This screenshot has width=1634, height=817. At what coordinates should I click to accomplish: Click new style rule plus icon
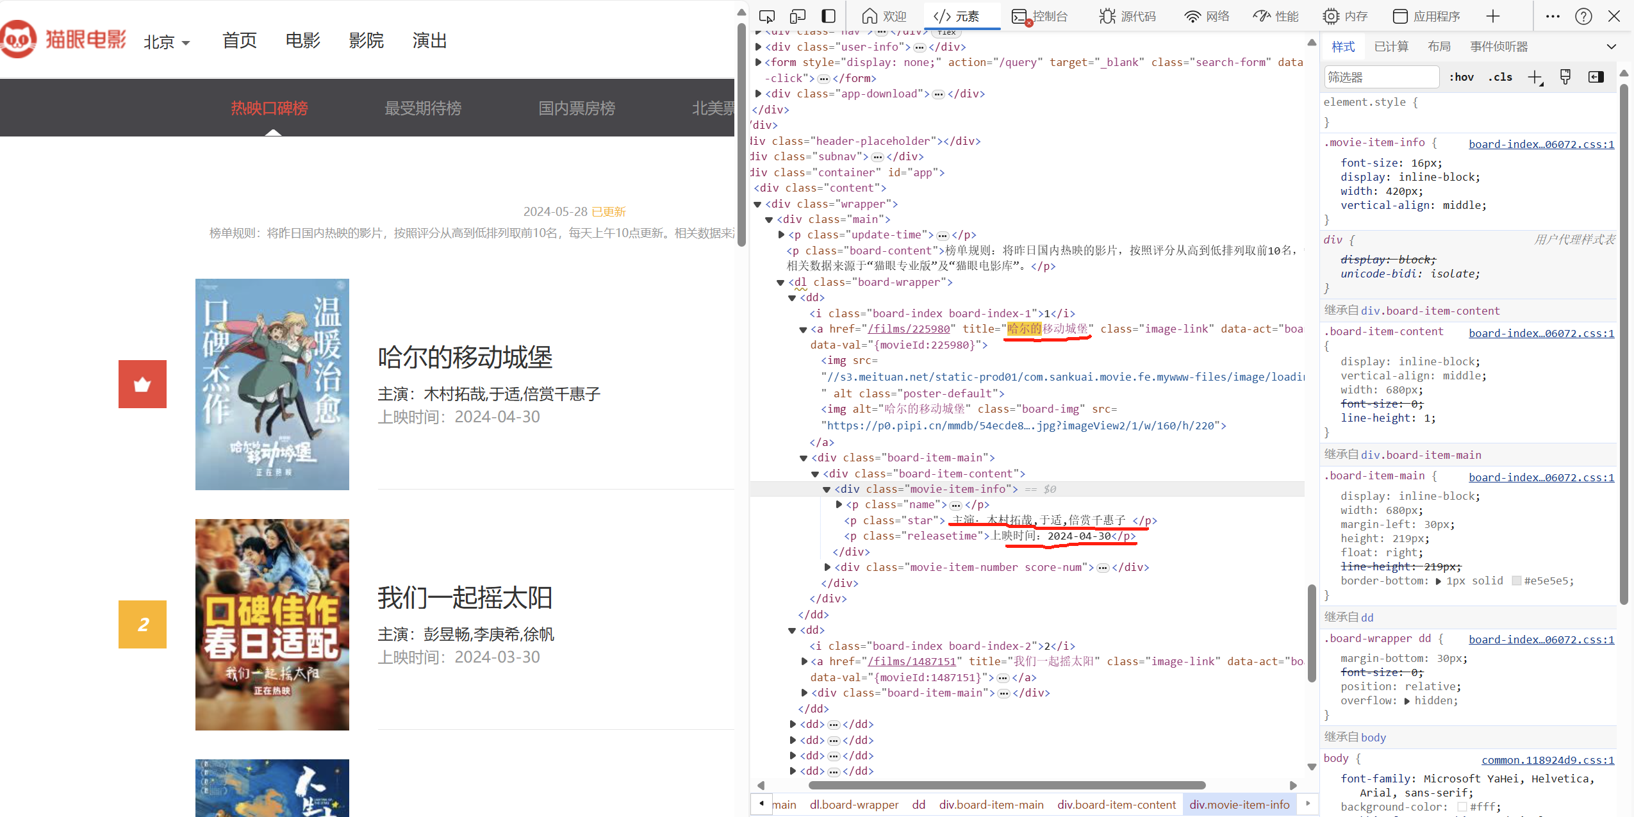pos(1535,78)
